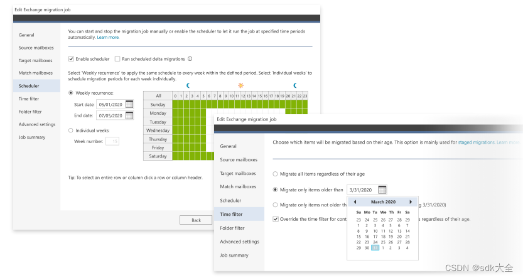Click the info icon beside delta migrations
Viewport: 523px width, 278px height.
[x=190, y=59]
